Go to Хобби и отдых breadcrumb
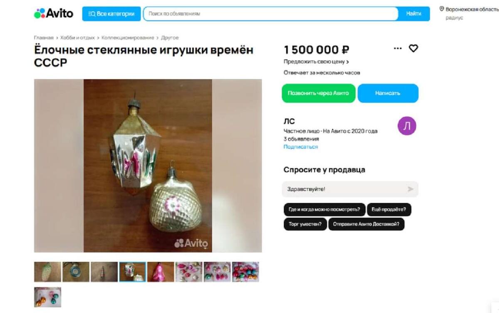The image size is (499, 313). (x=77, y=37)
